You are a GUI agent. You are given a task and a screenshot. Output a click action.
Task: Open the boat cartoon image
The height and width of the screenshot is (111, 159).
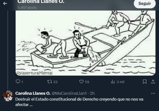pyautogui.click(x=86, y=43)
